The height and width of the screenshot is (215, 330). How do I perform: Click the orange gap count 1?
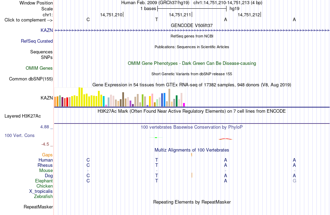(x=191, y=155)
